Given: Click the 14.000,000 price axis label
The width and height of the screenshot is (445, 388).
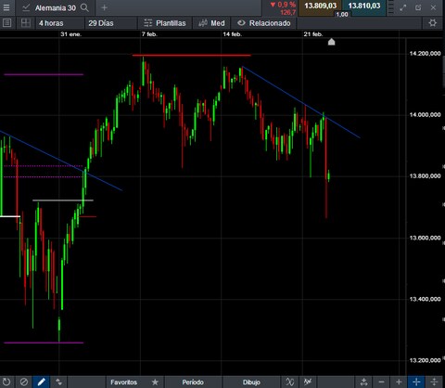Looking at the screenshot, I should 425,115.
